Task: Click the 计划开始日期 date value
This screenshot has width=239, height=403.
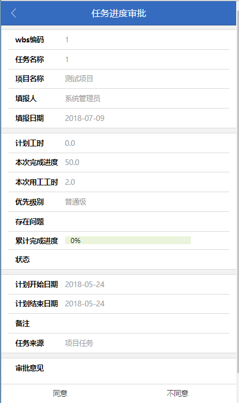Action: (84, 284)
